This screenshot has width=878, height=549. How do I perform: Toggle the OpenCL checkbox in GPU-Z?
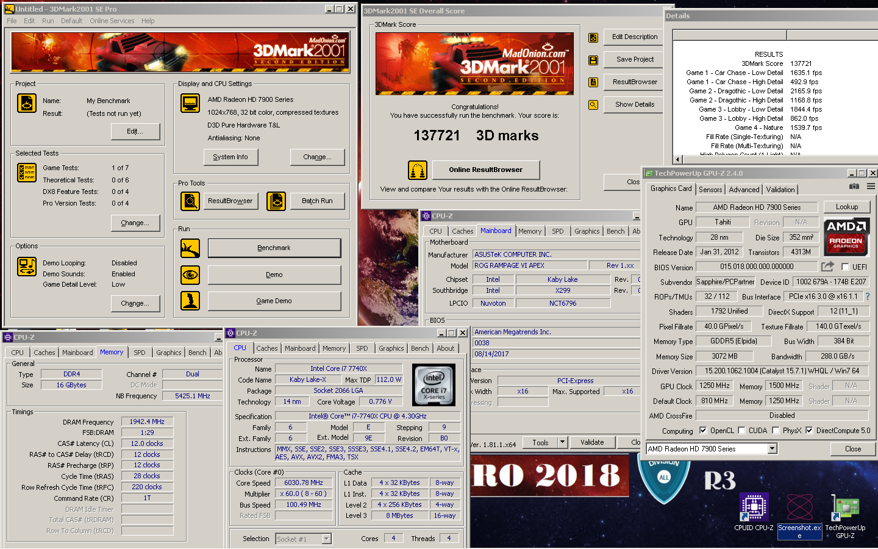pos(703,431)
